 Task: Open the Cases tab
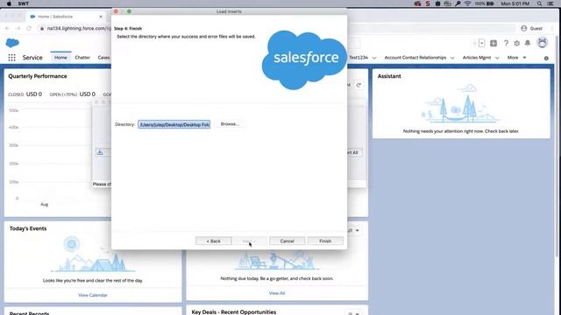pyautogui.click(x=103, y=58)
